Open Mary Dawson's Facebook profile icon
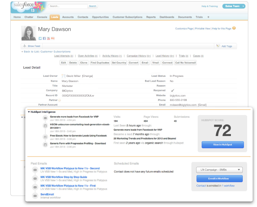 tap(44, 38)
